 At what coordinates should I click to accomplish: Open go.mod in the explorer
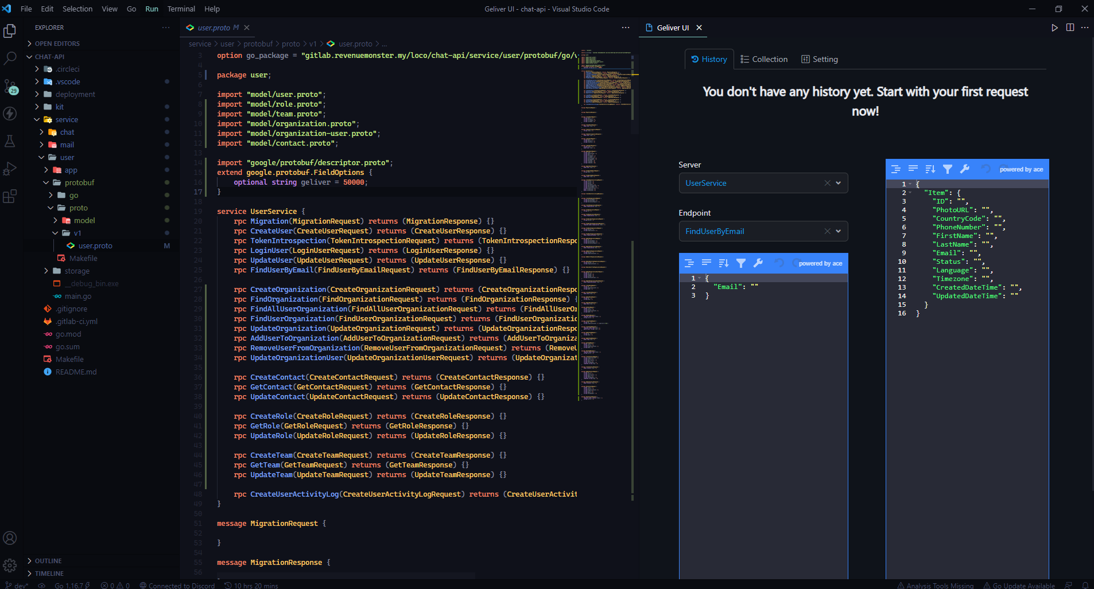tap(102, 334)
